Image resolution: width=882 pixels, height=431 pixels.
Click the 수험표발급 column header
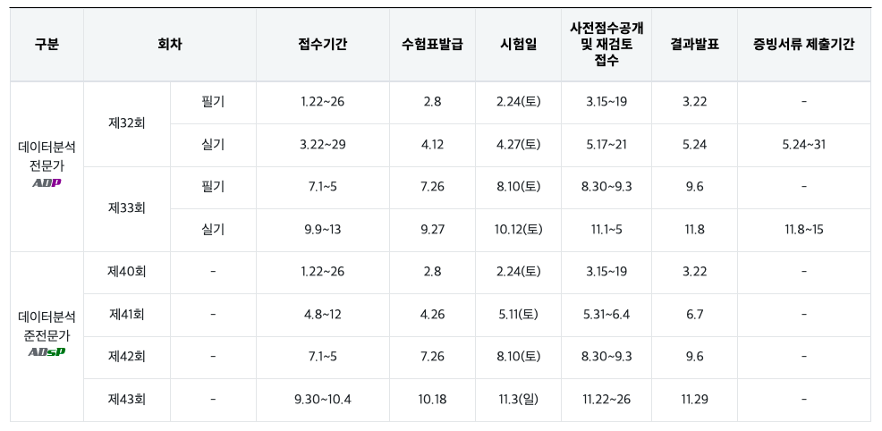tap(433, 45)
